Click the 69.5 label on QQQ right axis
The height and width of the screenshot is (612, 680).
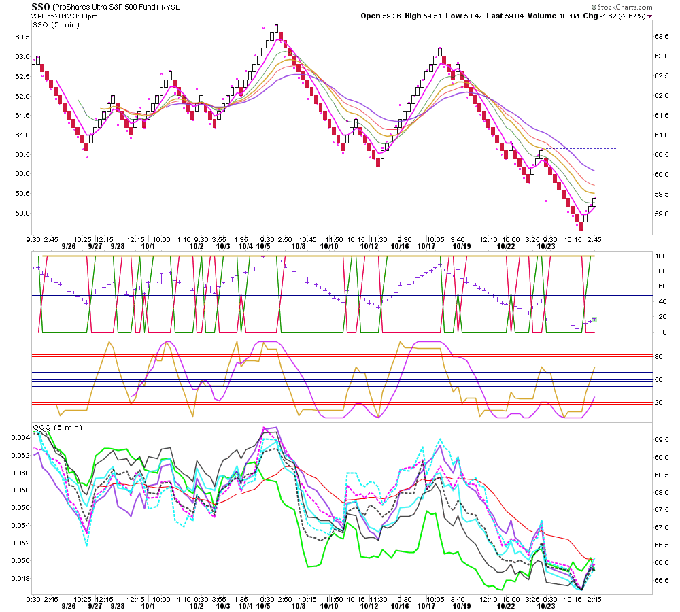[x=662, y=440]
